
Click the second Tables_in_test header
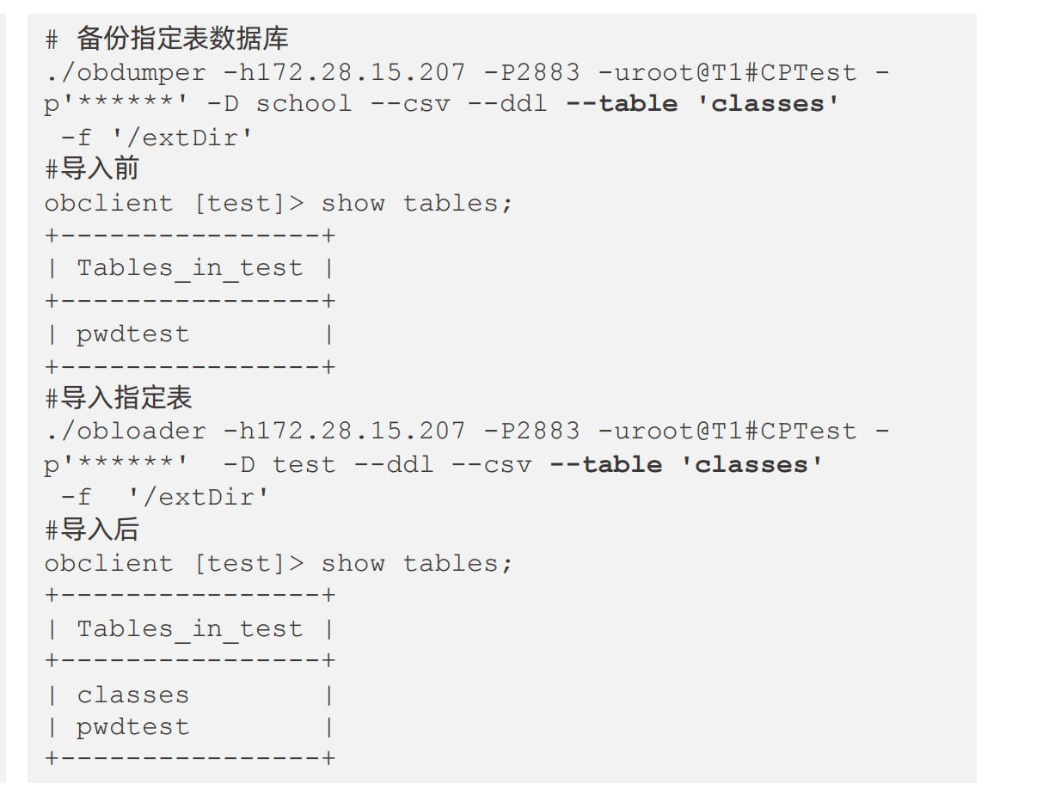coord(190,629)
